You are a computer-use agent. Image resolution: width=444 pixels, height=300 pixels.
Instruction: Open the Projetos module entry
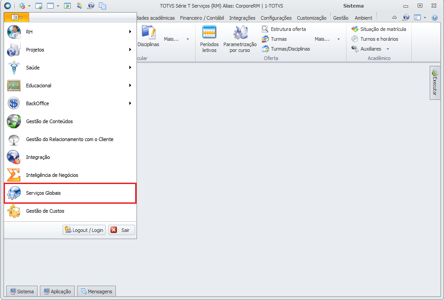(70, 50)
